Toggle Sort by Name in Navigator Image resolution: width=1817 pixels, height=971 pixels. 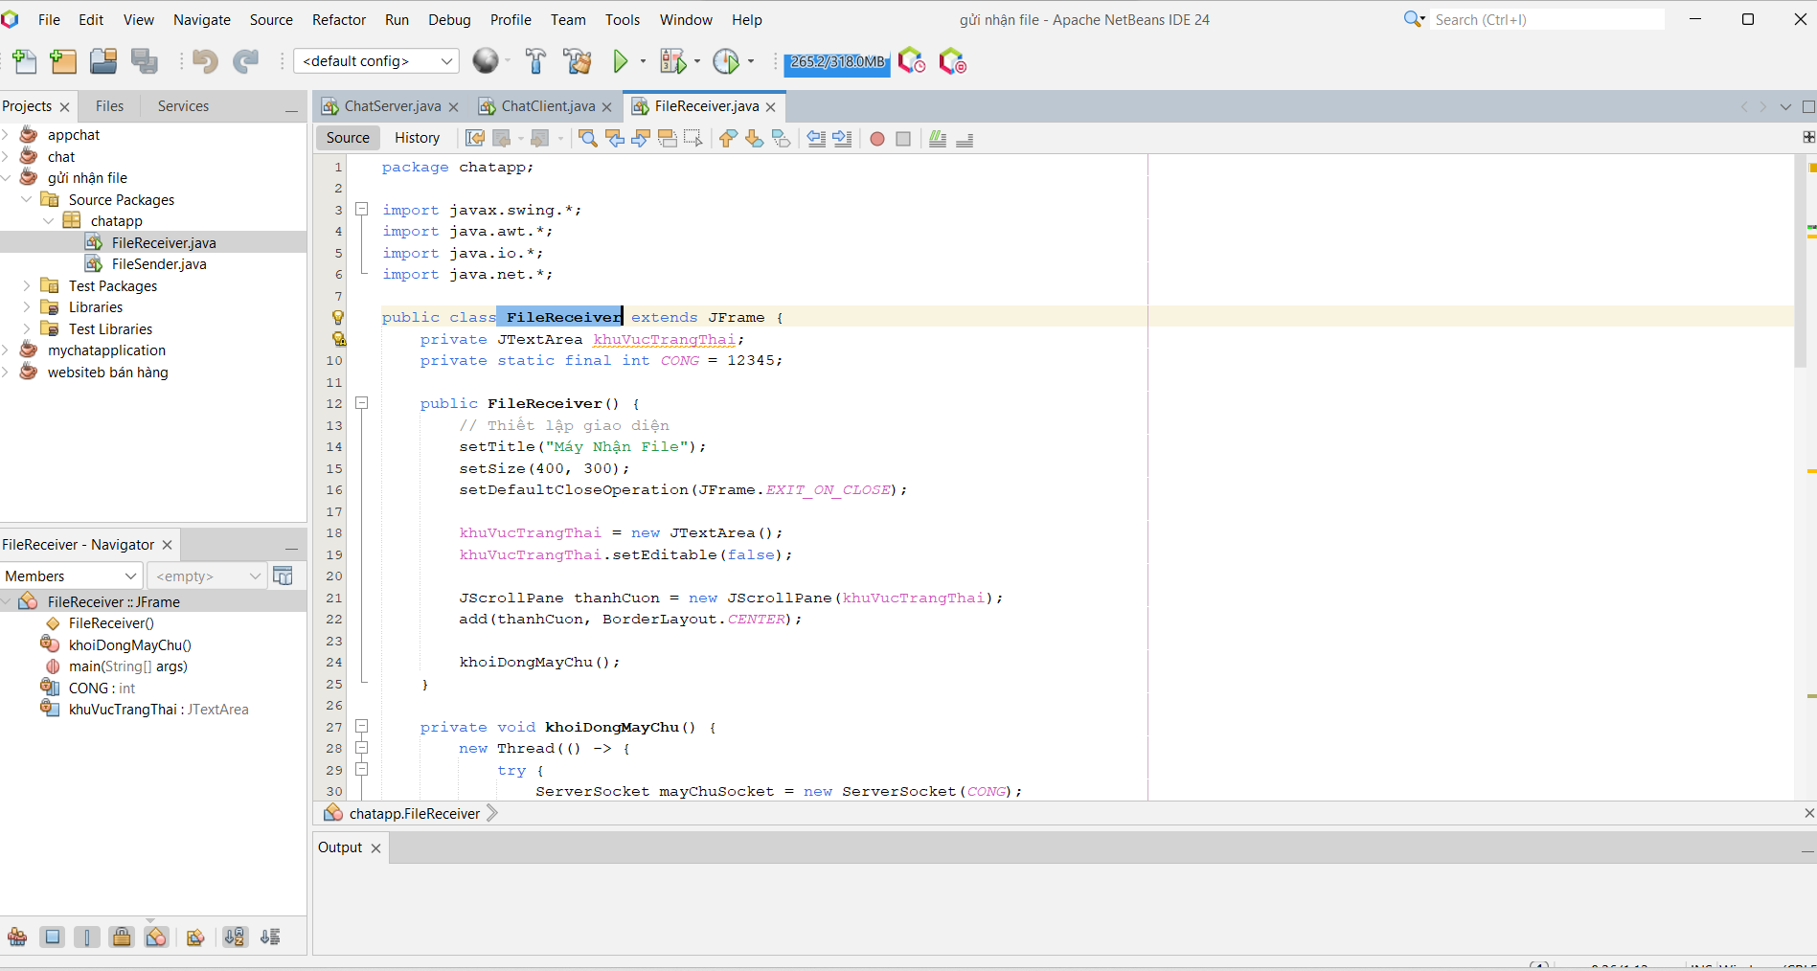[235, 937]
